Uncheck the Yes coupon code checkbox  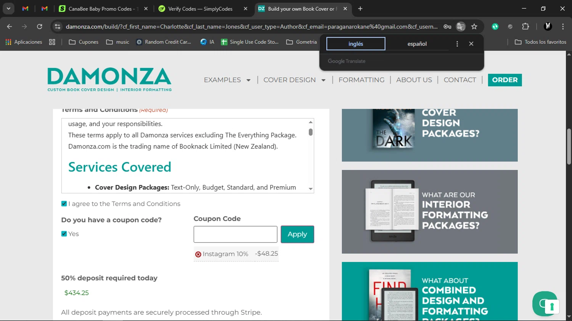tap(64, 234)
